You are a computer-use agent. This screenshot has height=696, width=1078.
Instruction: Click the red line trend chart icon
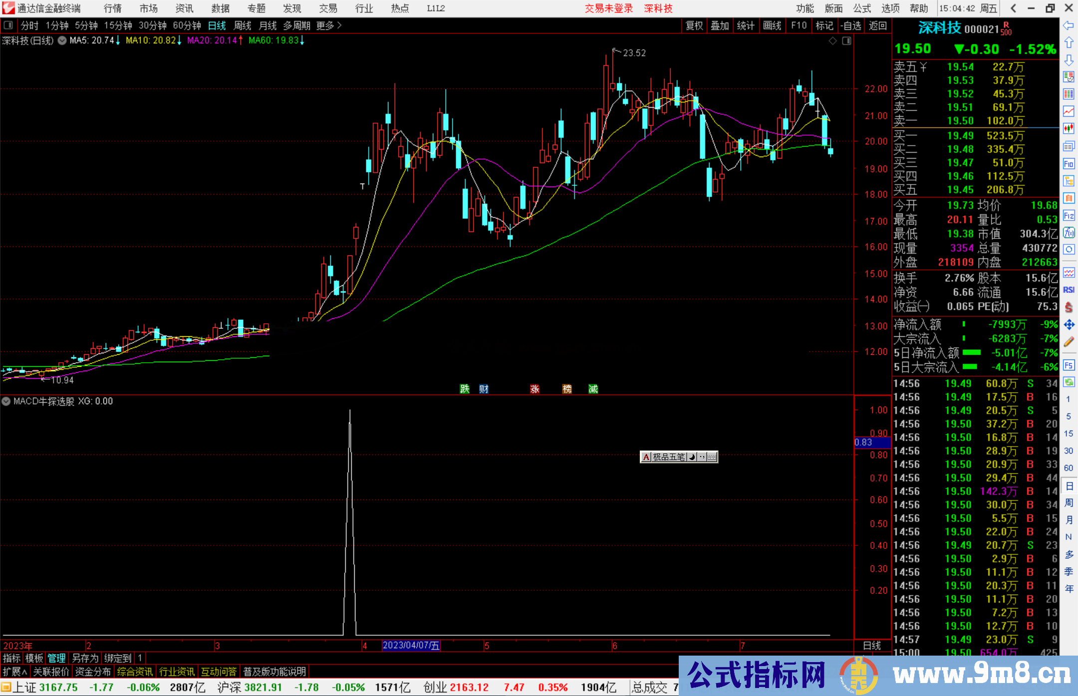click(1069, 111)
